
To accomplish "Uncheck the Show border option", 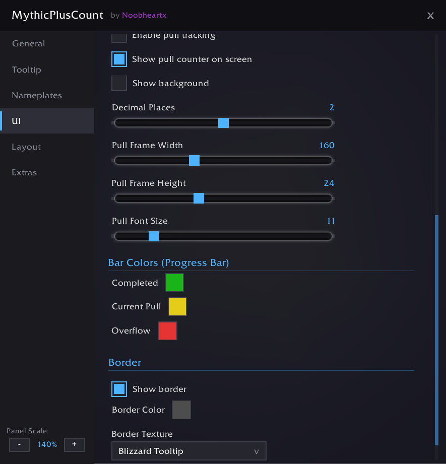I will pos(119,389).
